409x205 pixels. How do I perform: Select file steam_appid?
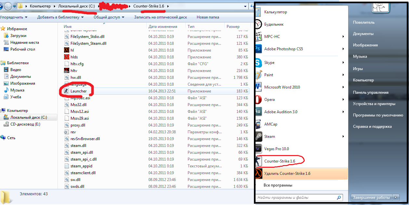tap(81, 166)
